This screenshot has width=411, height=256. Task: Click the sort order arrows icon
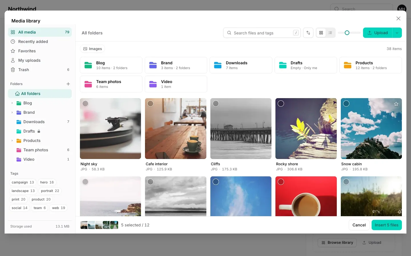pyautogui.click(x=308, y=33)
